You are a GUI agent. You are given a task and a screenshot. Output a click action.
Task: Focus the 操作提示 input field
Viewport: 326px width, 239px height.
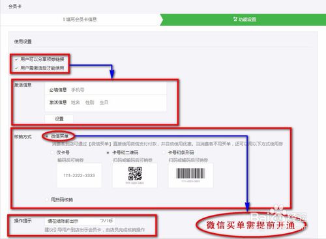click(80, 221)
